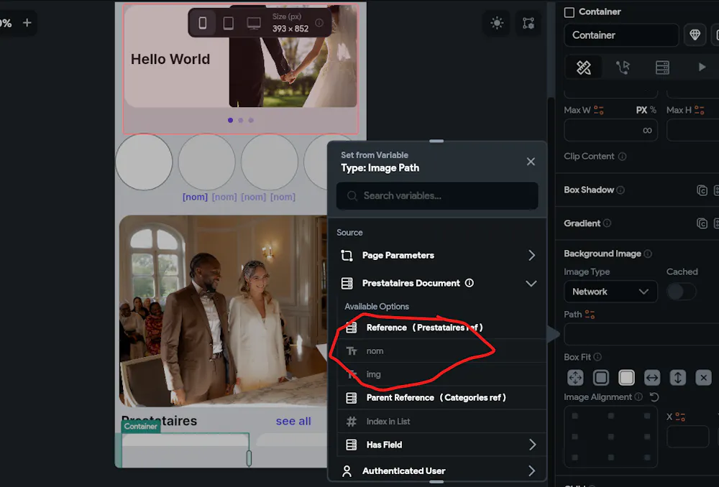Select Reference (Prestataires ref) option
The width and height of the screenshot is (719, 487).
tap(441, 328)
